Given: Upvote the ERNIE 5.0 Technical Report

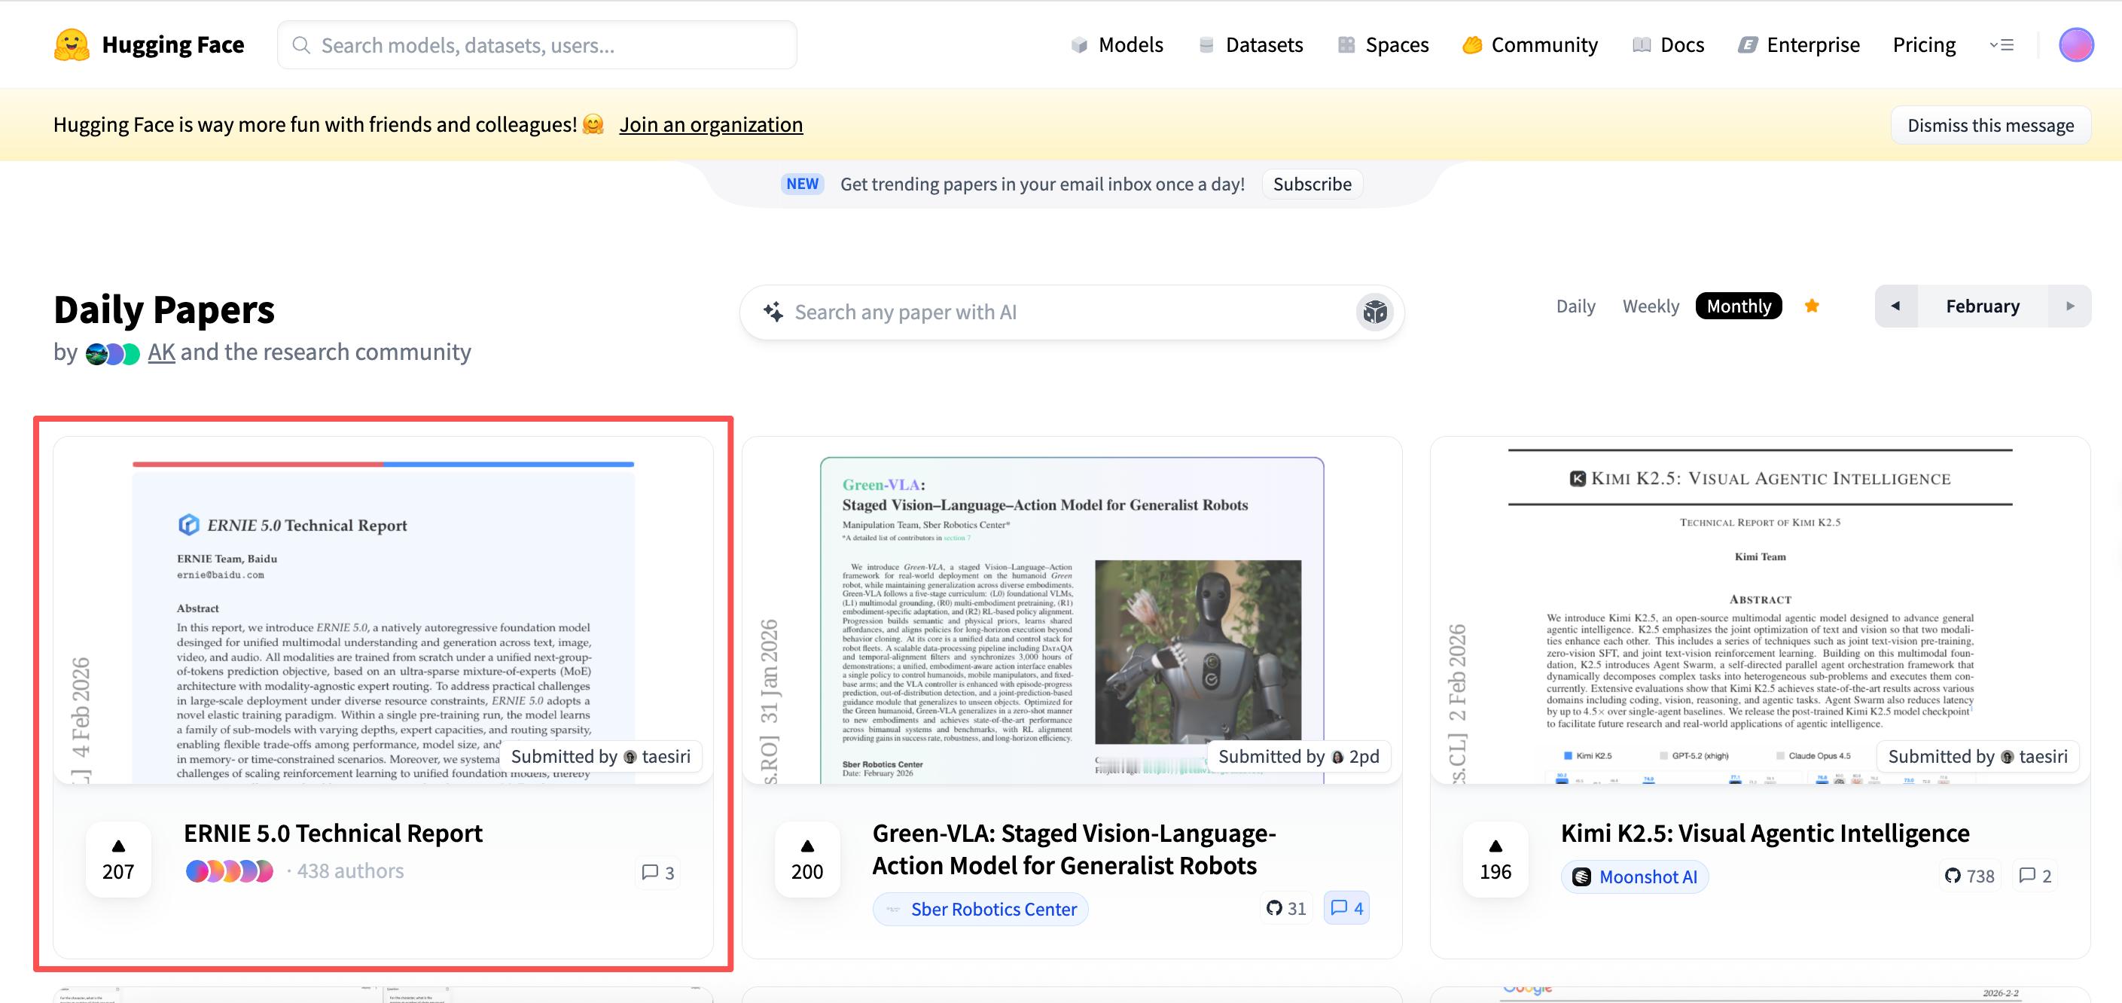Looking at the screenshot, I should click(x=119, y=859).
